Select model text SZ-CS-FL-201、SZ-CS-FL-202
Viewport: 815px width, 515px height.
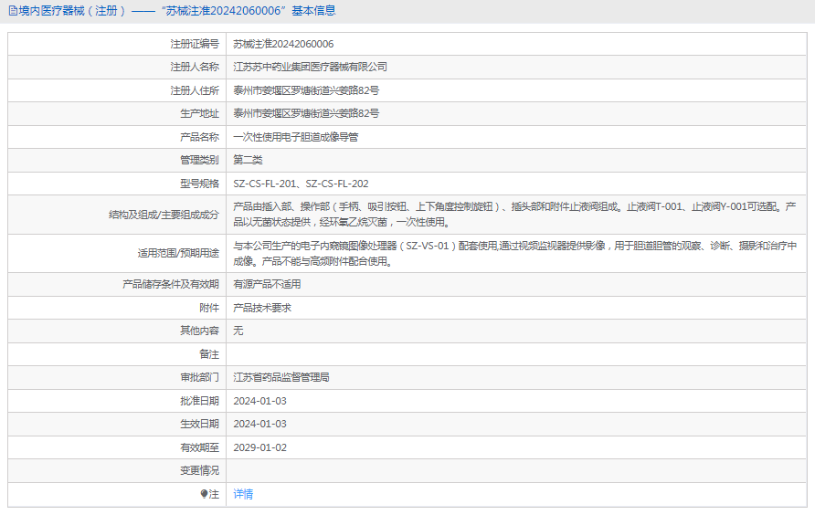click(x=301, y=184)
